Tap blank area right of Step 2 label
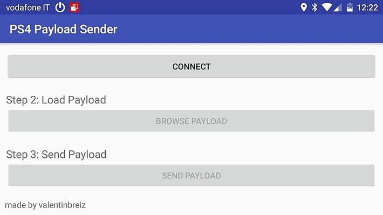Viewport: 383px width, 215px height. tap(241, 100)
